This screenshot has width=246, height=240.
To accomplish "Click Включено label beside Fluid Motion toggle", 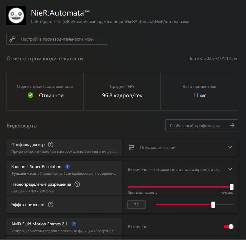I will click(138, 227).
